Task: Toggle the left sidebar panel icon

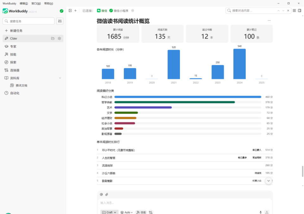Action: point(70,11)
